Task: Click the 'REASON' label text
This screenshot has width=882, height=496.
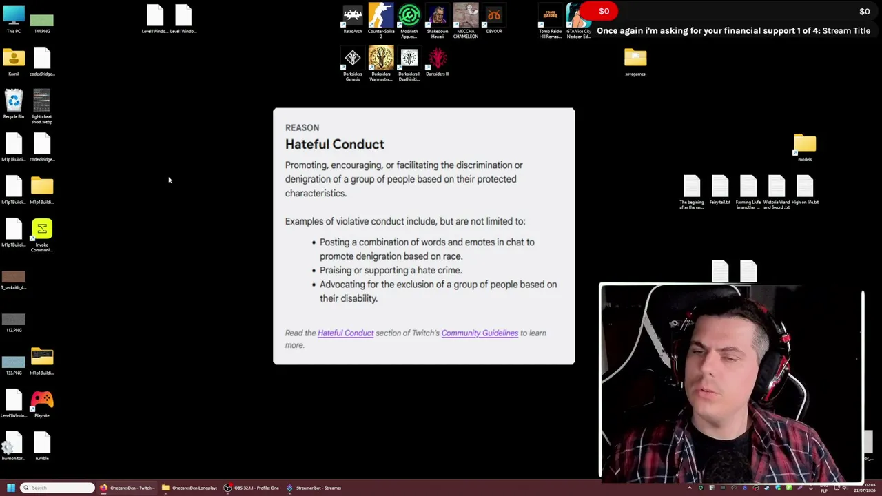Action: [x=302, y=127]
